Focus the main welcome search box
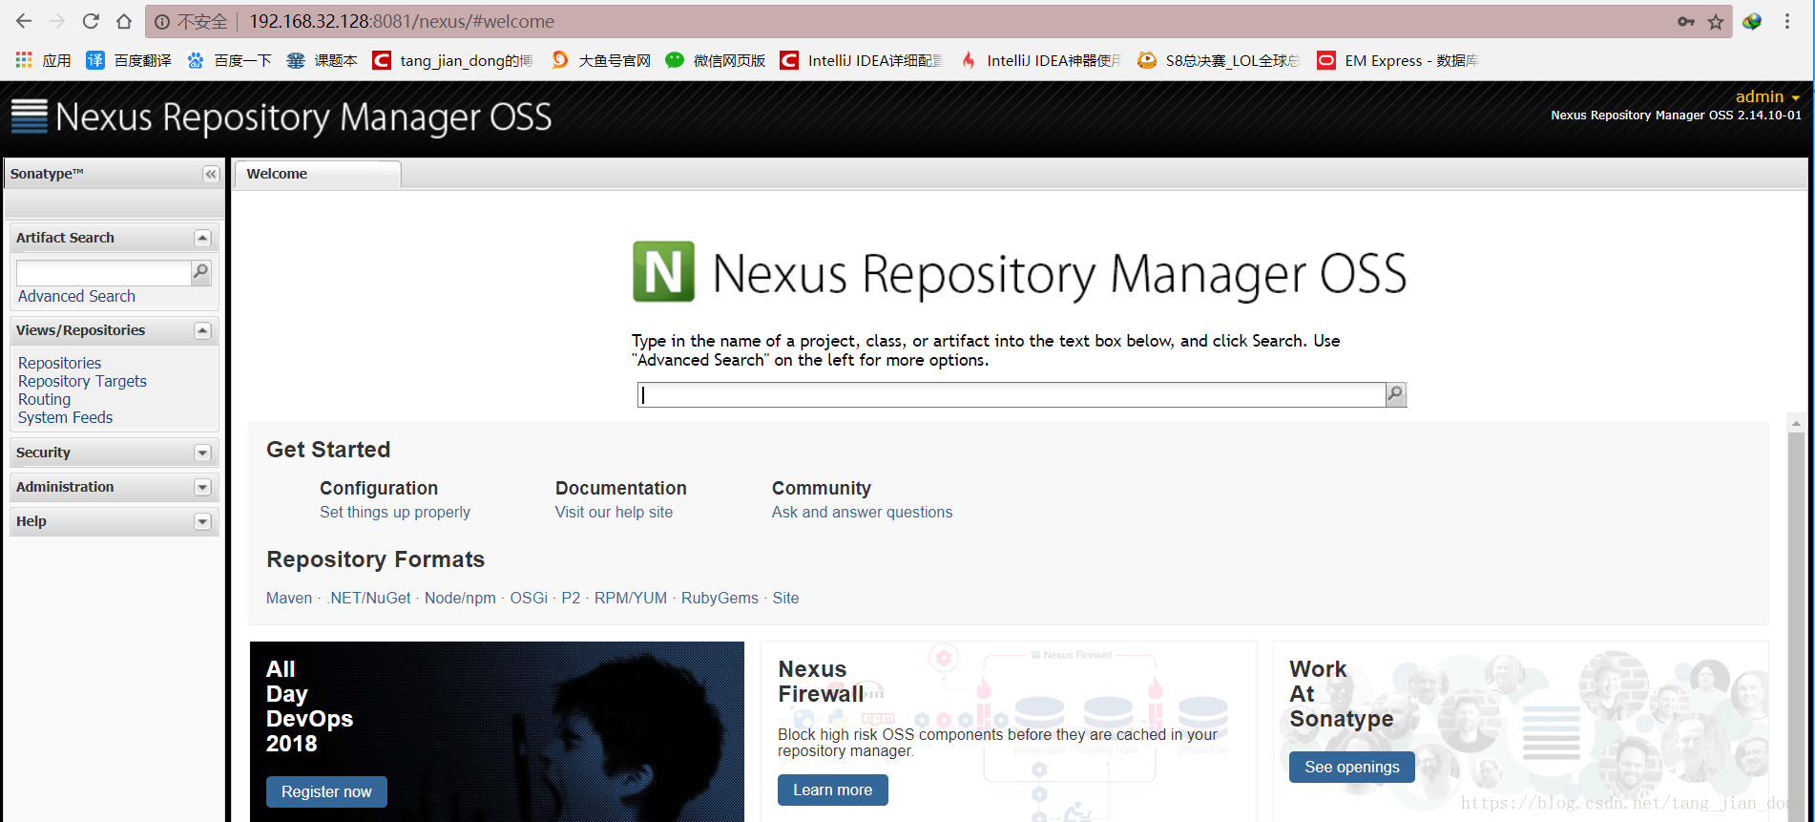 1012,394
